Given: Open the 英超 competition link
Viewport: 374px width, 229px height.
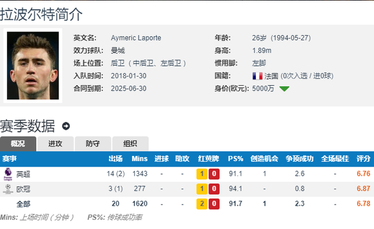Looking at the screenshot, I should click(23, 174).
